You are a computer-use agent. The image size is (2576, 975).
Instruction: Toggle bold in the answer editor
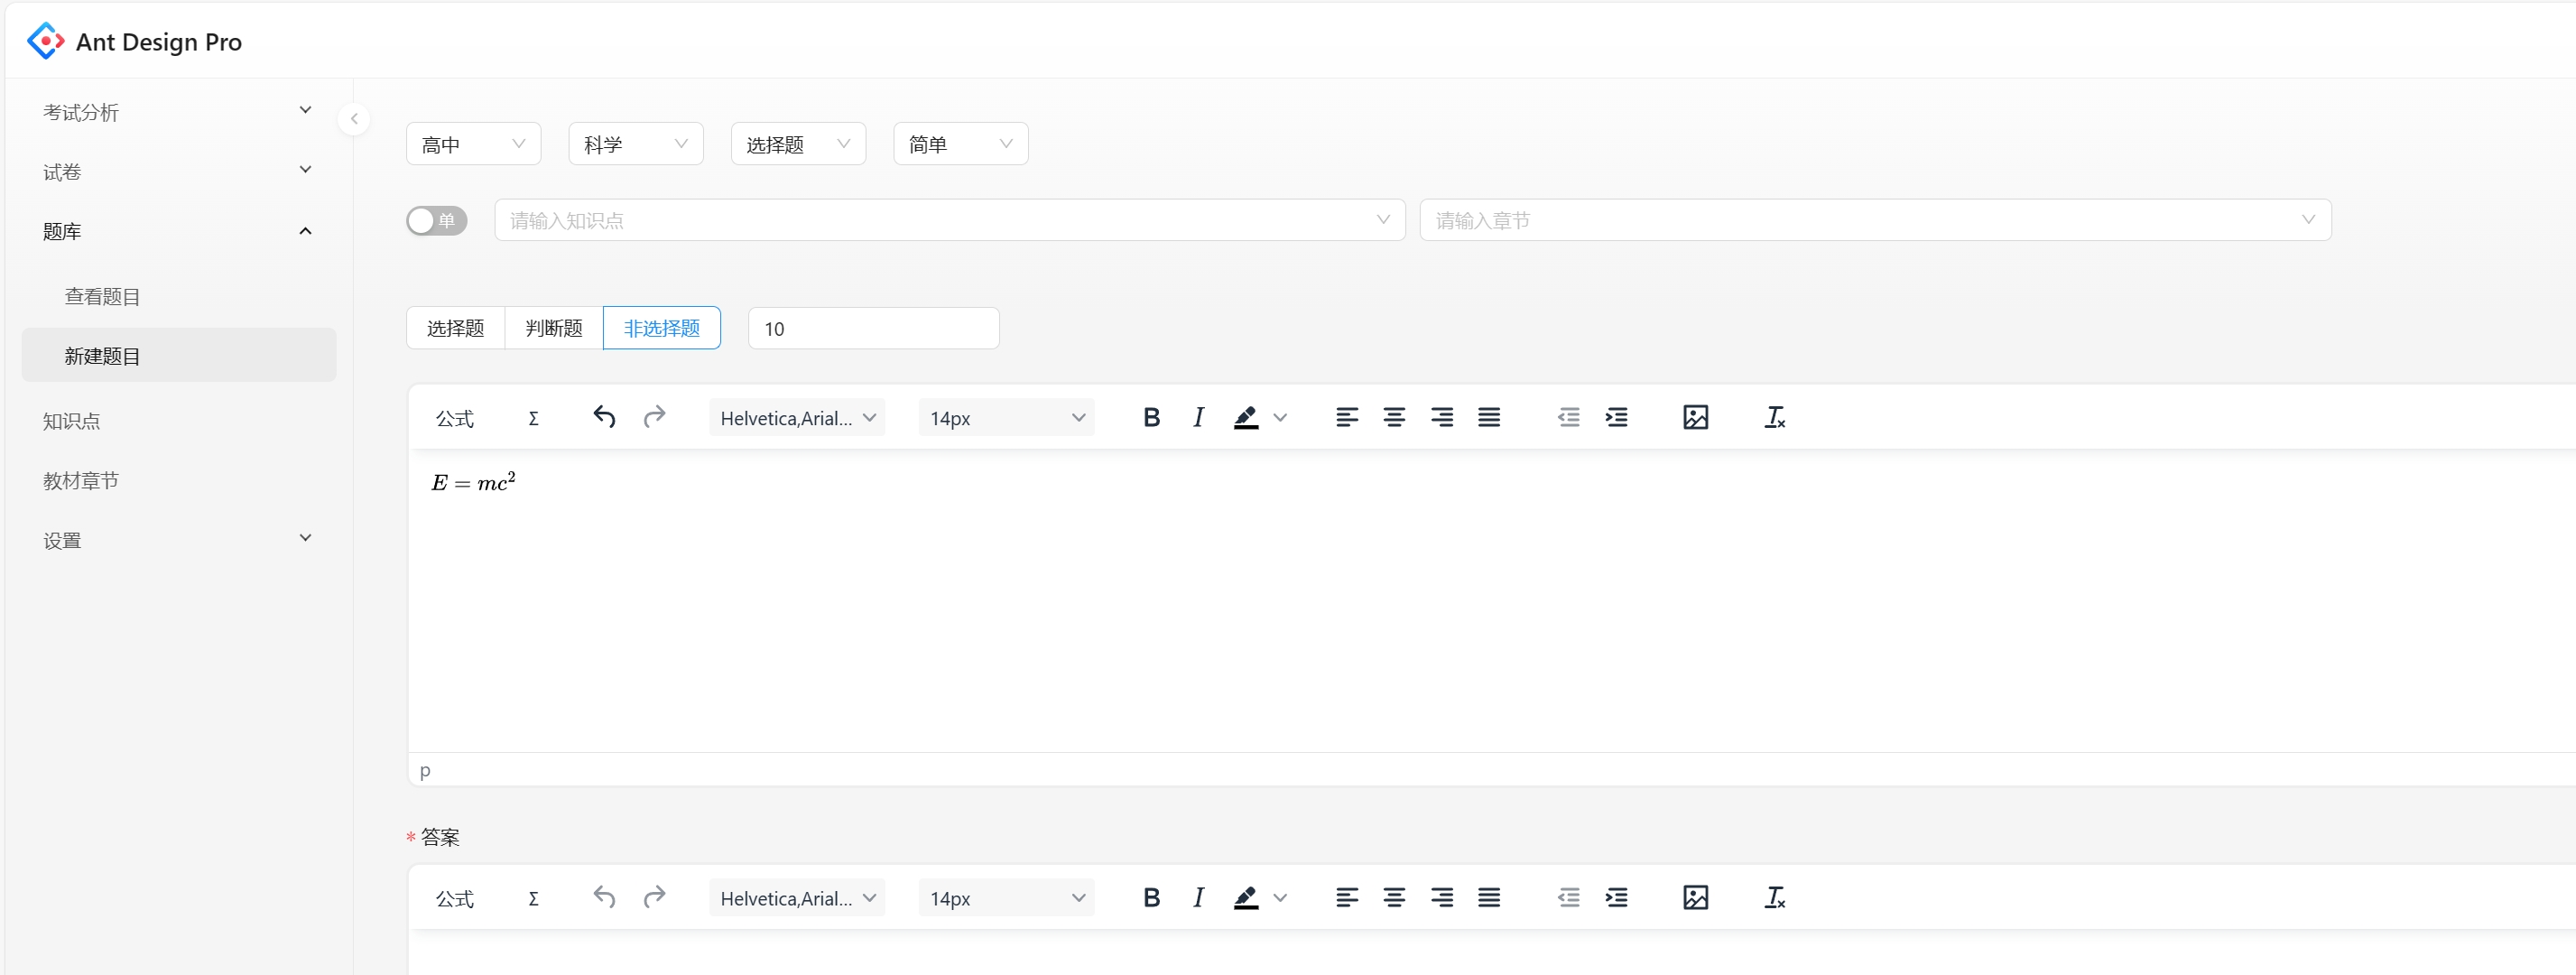1151,897
